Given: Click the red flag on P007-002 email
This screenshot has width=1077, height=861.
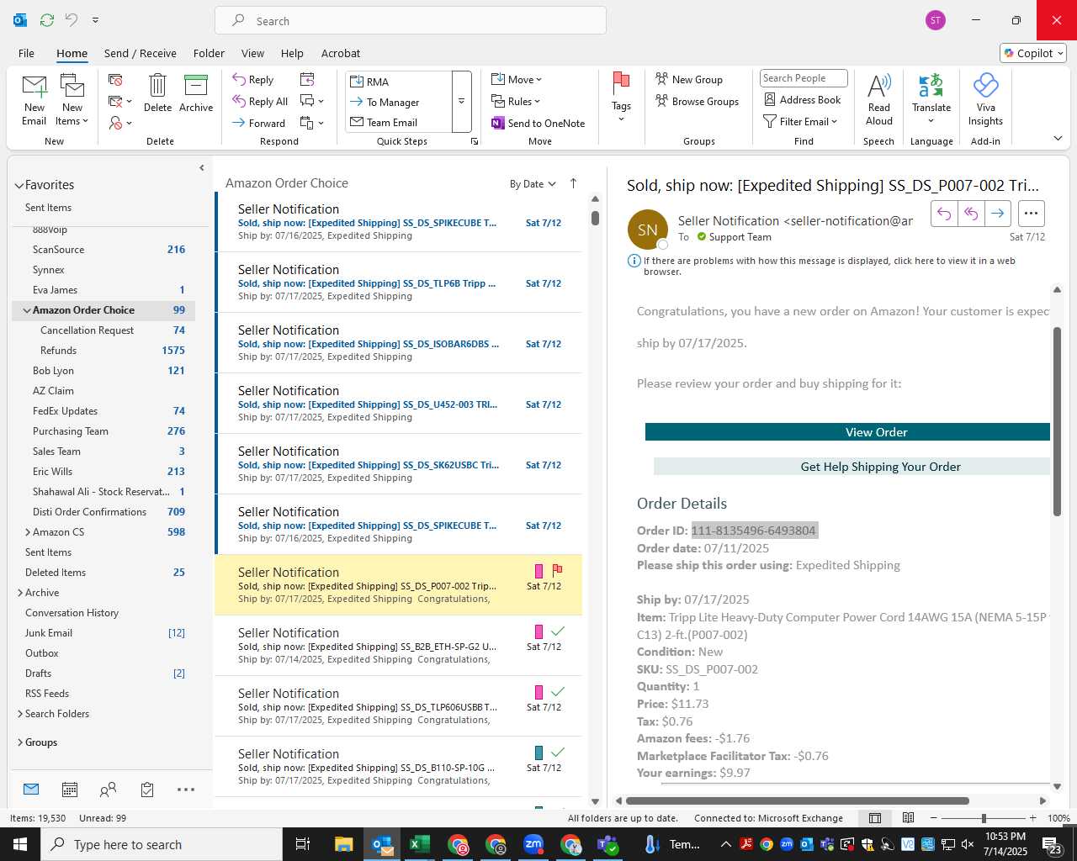Looking at the screenshot, I should pyautogui.click(x=557, y=570).
